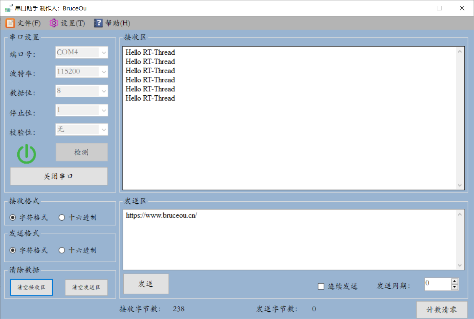
Task: Expand the 端口号 COM4 dropdown
Action: tap(104, 52)
